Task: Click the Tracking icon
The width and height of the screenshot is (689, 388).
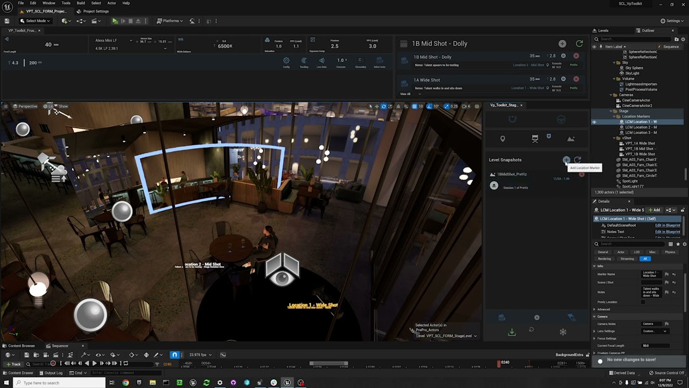Action: pos(304,61)
